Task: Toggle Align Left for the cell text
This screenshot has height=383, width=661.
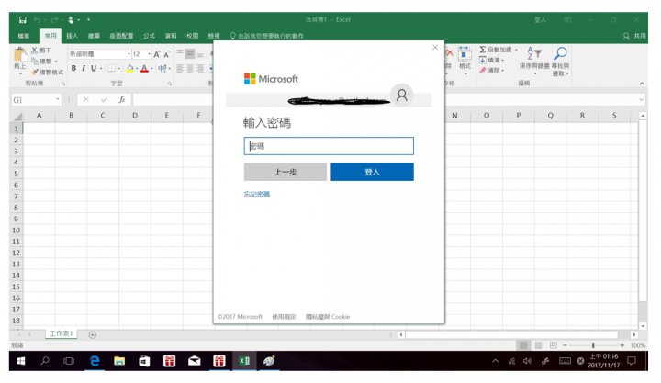Action: point(180,68)
